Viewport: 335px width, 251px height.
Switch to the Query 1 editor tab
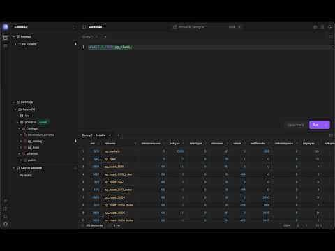[x=87, y=37]
